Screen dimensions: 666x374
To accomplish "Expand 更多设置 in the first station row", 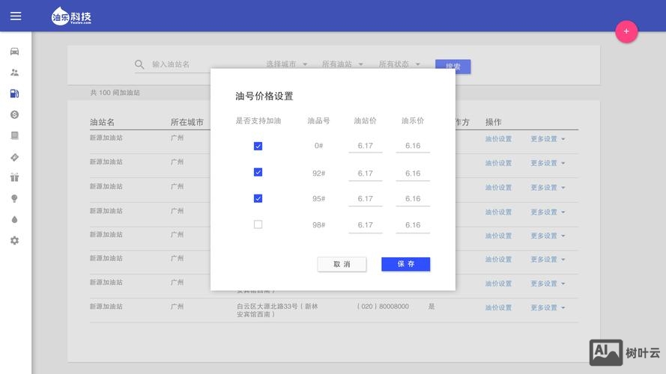I will pyautogui.click(x=548, y=139).
